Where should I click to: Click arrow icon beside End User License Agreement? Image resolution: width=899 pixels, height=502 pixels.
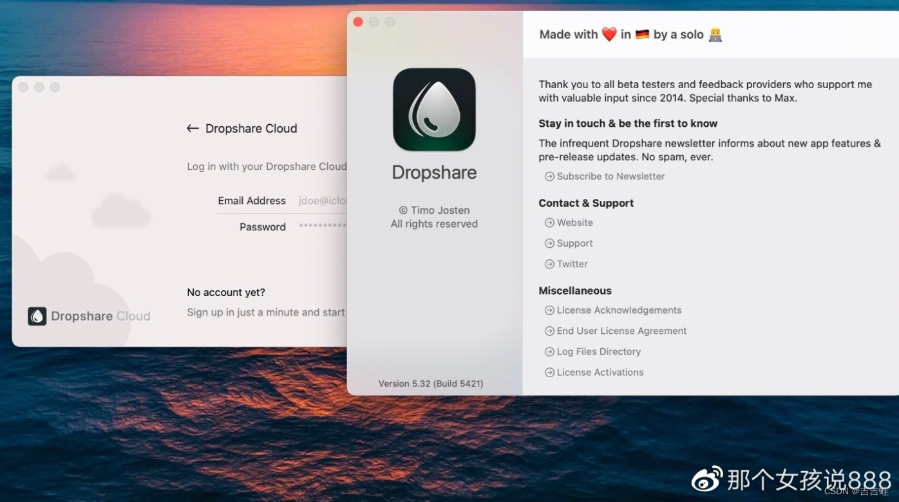(549, 331)
